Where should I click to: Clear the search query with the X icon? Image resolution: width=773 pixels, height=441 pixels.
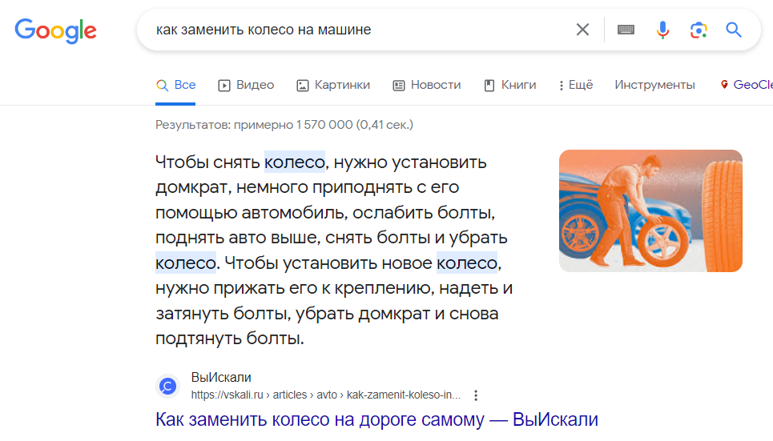[582, 30]
